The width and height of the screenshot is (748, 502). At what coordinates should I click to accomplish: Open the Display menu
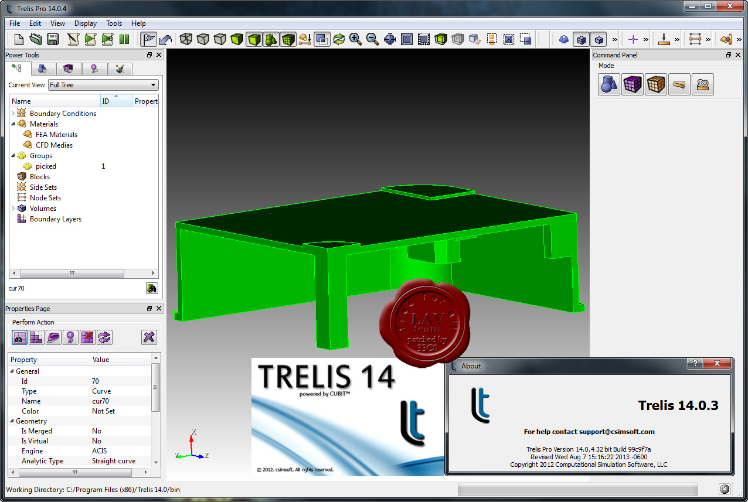click(x=86, y=23)
